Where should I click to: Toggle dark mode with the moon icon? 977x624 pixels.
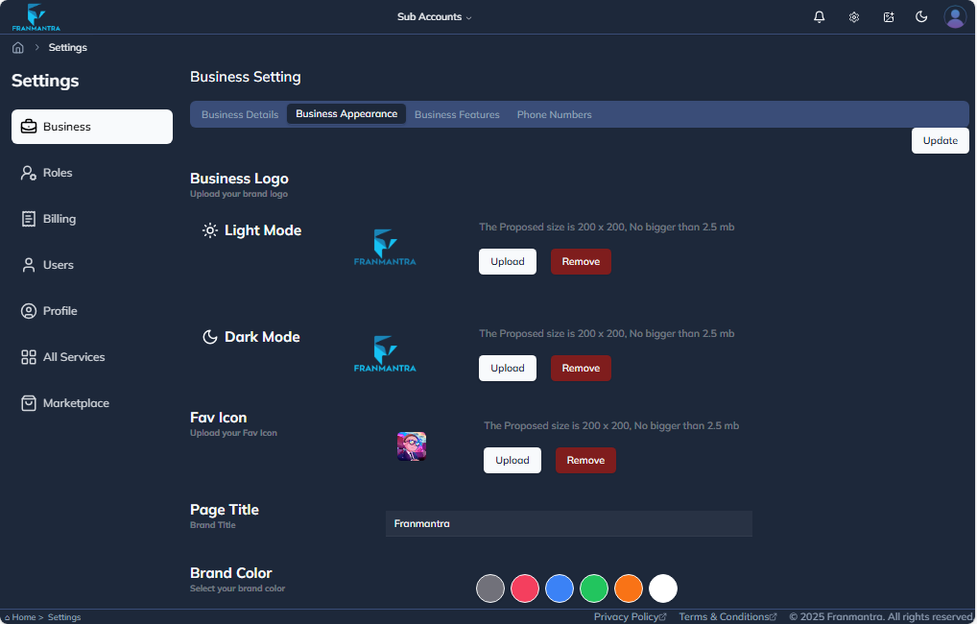click(x=921, y=16)
